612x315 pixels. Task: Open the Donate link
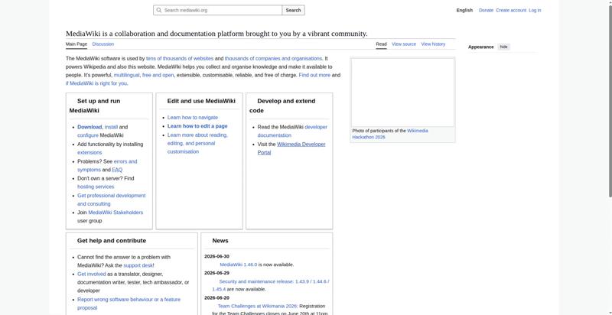tap(486, 11)
